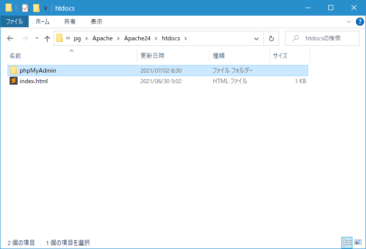Open the recent locations dropdown arrow
The height and width of the screenshot is (249, 366).
37,38
